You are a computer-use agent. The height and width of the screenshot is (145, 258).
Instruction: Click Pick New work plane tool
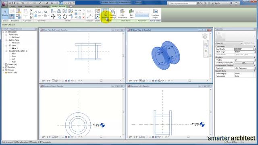[132, 14]
